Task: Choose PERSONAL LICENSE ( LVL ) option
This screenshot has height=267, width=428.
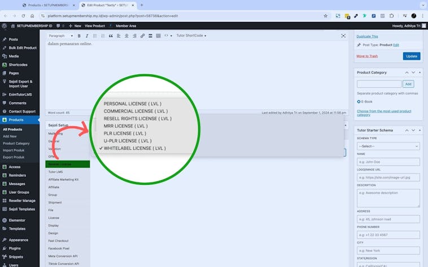Action: (x=132, y=104)
